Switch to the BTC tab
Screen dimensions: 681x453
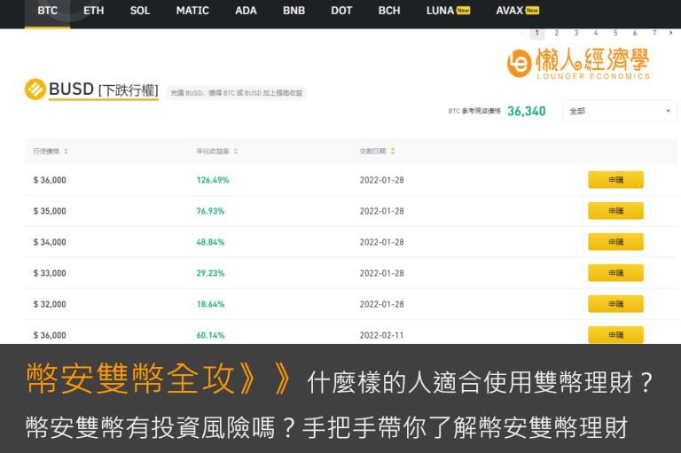[x=47, y=11]
